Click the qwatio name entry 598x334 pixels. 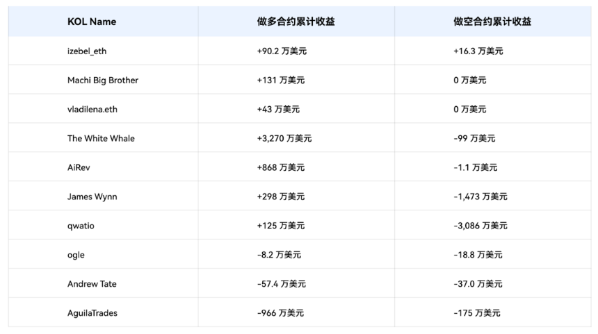click(81, 226)
